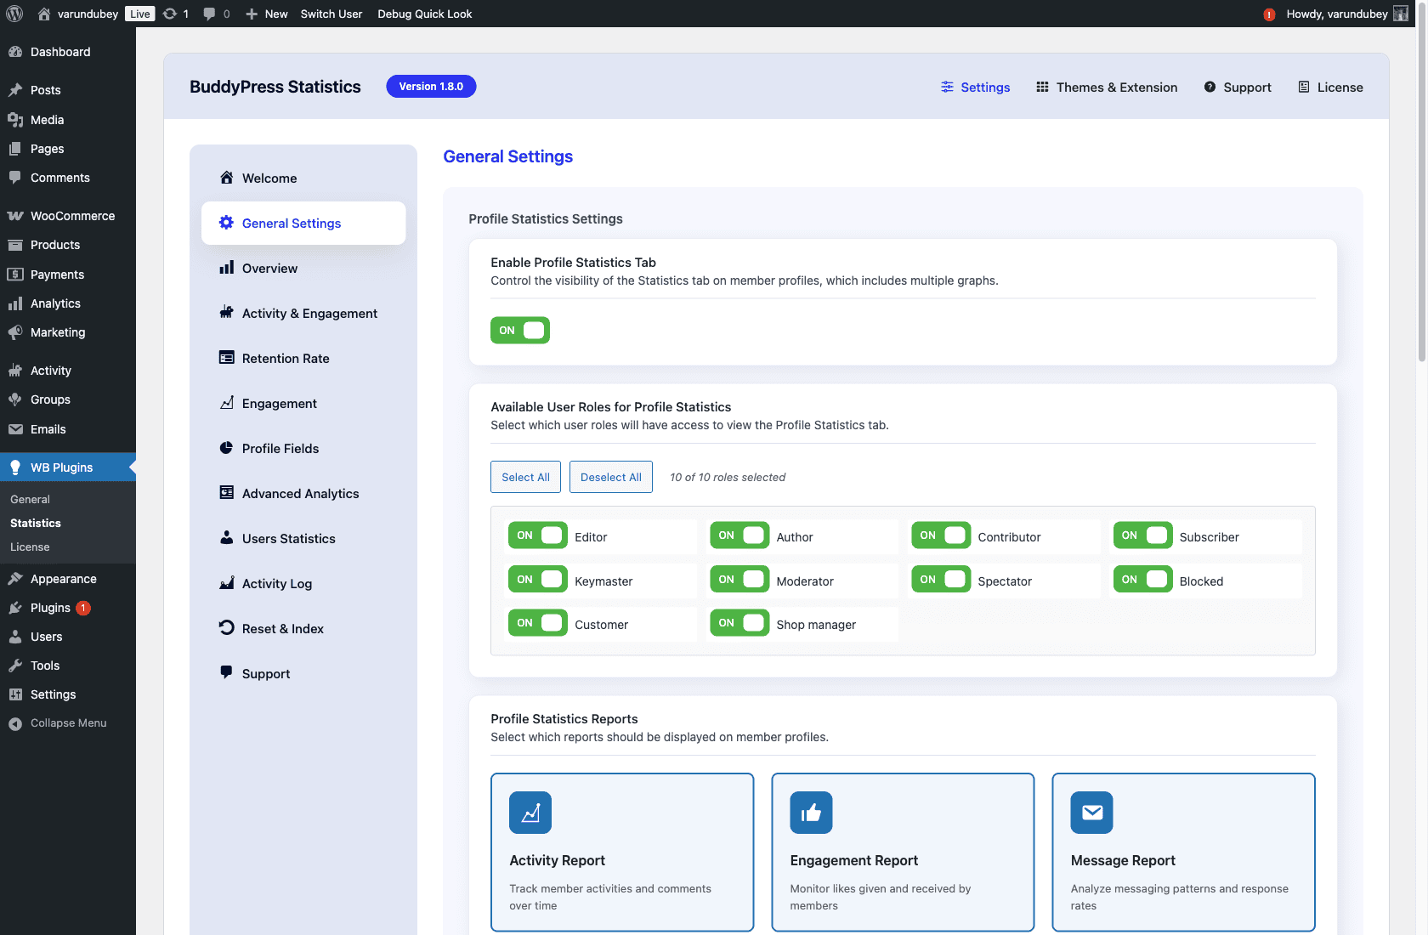1428x935 pixels.
Task: Click the Media icon in sidebar
Action: [15, 120]
